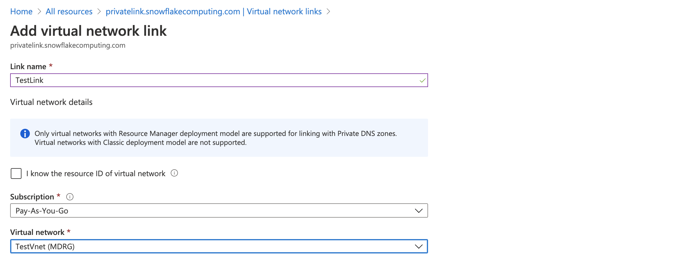Viewport: 677px width, 254px height.
Task: Expand Subscription dropdown arrow
Action: click(x=419, y=211)
